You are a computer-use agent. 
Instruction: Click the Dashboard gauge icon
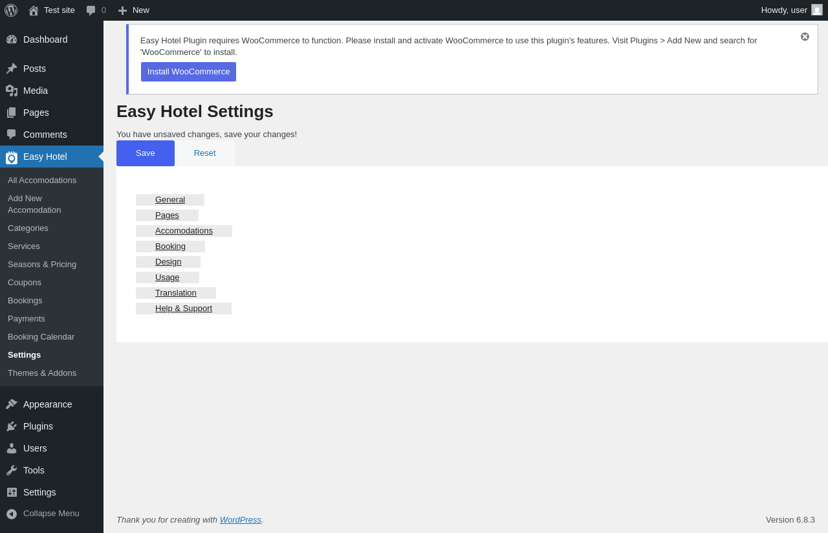(x=12, y=39)
